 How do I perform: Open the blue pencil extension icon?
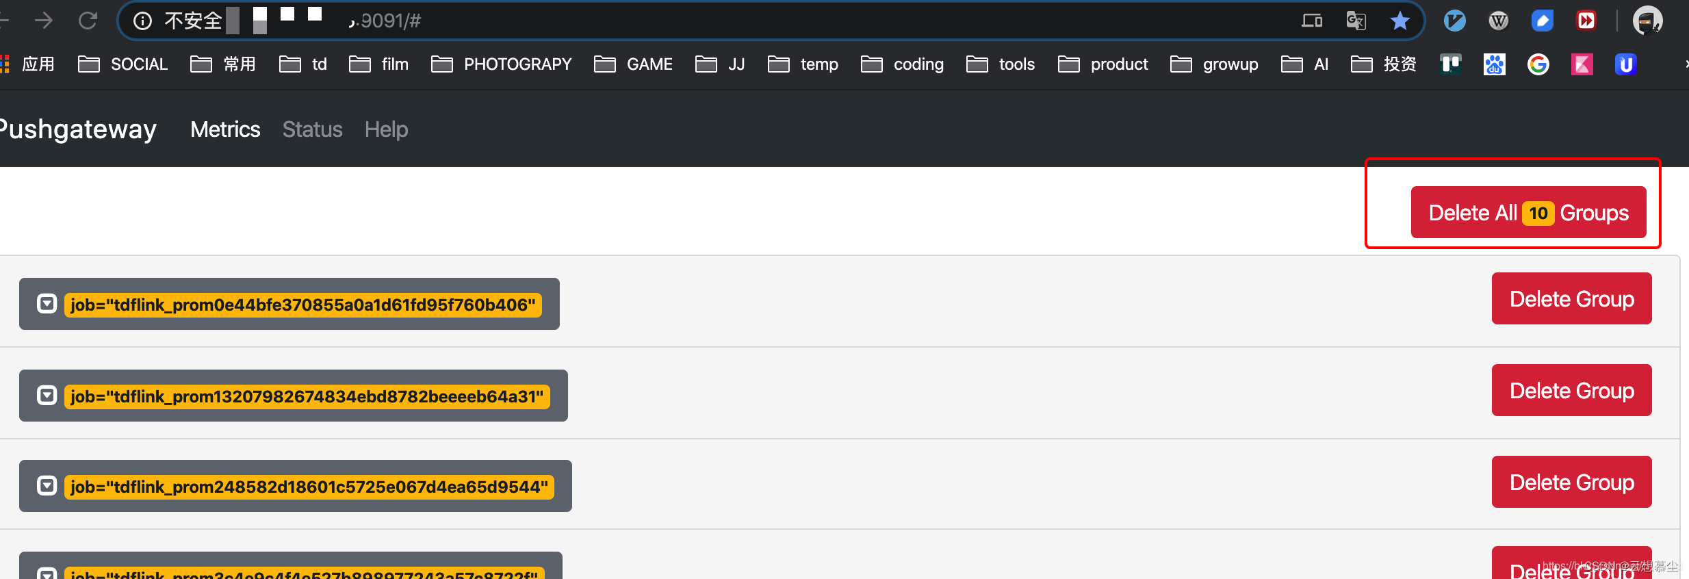[x=1543, y=21]
